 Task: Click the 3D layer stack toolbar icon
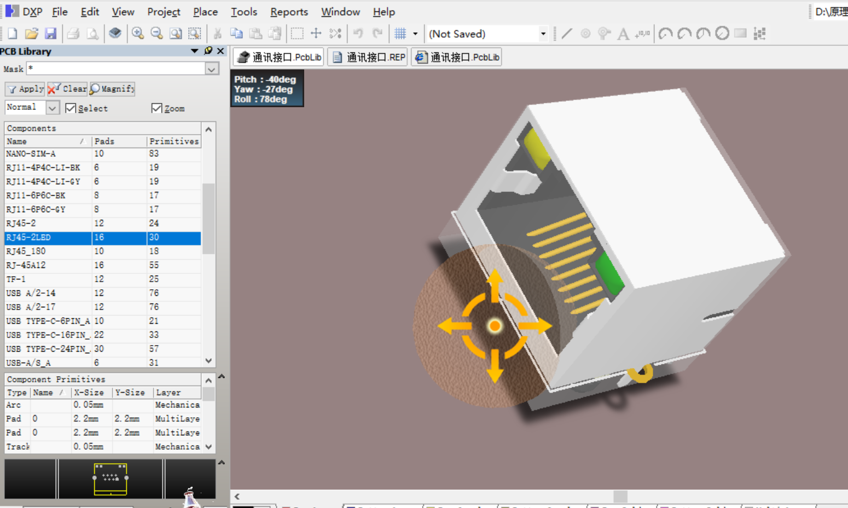click(x=115, y=33)
